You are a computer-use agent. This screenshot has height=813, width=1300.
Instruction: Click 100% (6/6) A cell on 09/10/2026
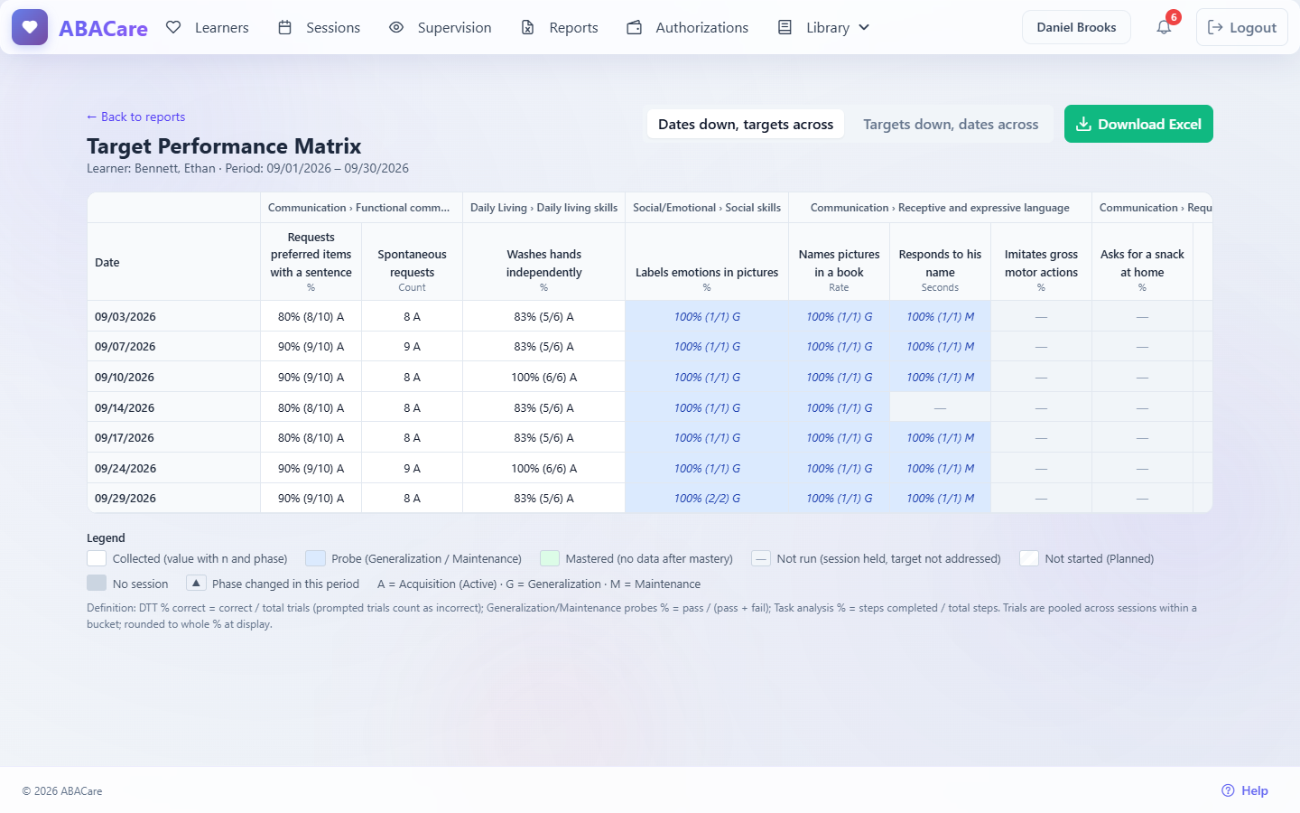click(x=543, y=377)
